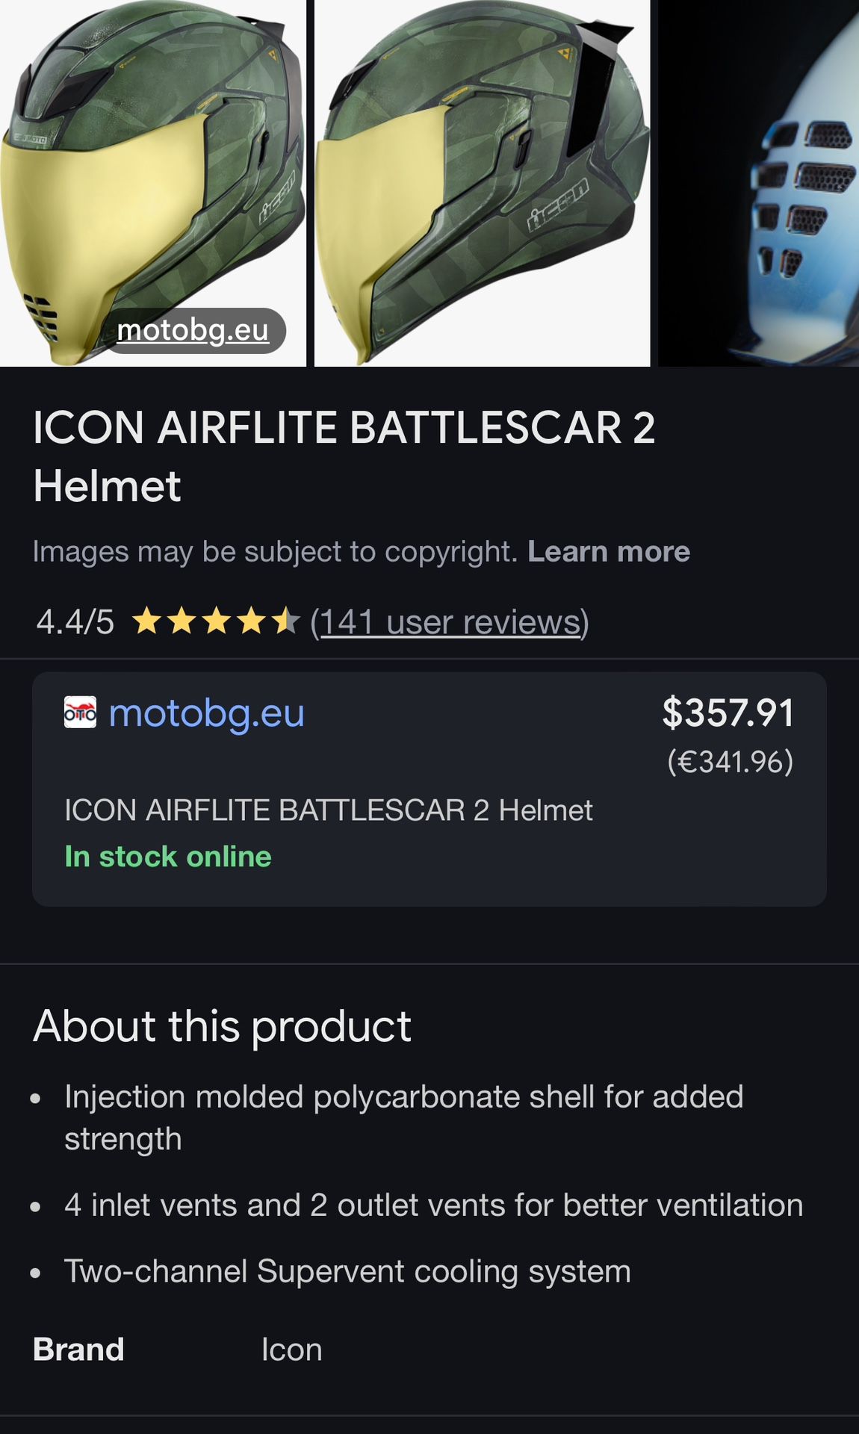The image size is (859, 1434).
Task: Click the motobg.eu red motorcycle favicon
Action: [80, 713]
